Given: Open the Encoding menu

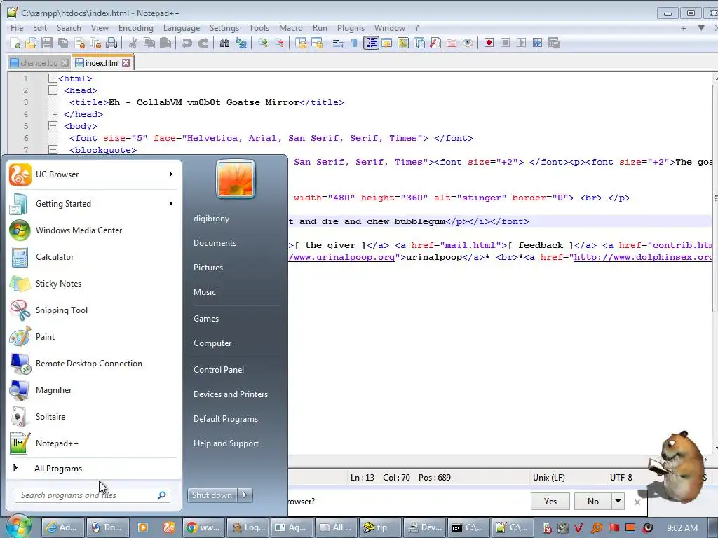Looking at the screenshot, I should click(x=136, y=28).
